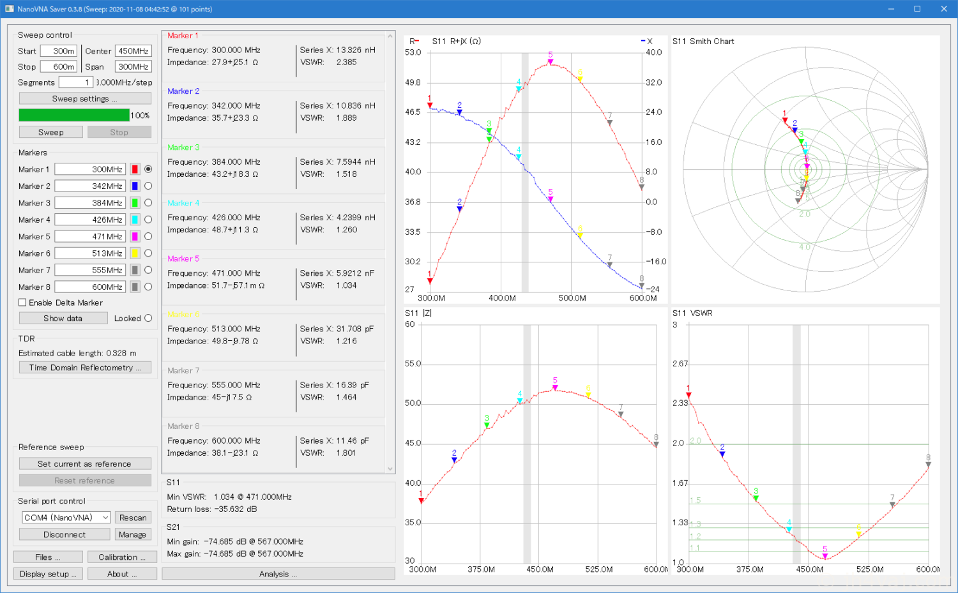Open the Time Domain Reflectometry window
This screenshot has width=958, height=593.
(x=85, y=368)
